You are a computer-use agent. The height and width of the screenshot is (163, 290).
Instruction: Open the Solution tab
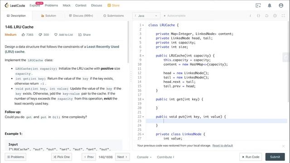(48, 16)
